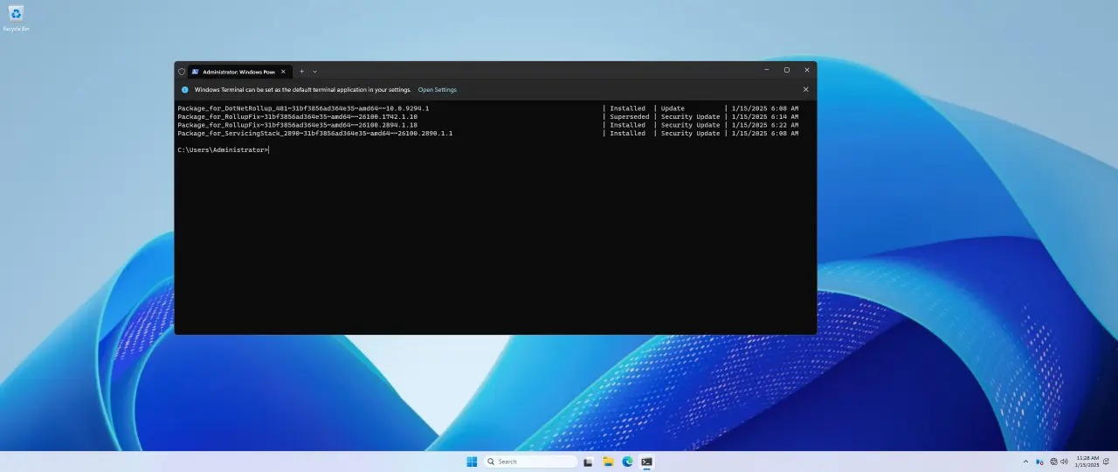Click the 1/15/2025 6:22 AM timestamp
Viewport: 1118px width, 472px height.
(x=765, y=125)
